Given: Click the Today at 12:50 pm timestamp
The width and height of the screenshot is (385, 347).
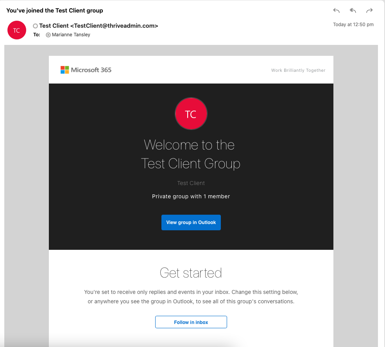Looking at the screenshot, I should pos(353,25).
